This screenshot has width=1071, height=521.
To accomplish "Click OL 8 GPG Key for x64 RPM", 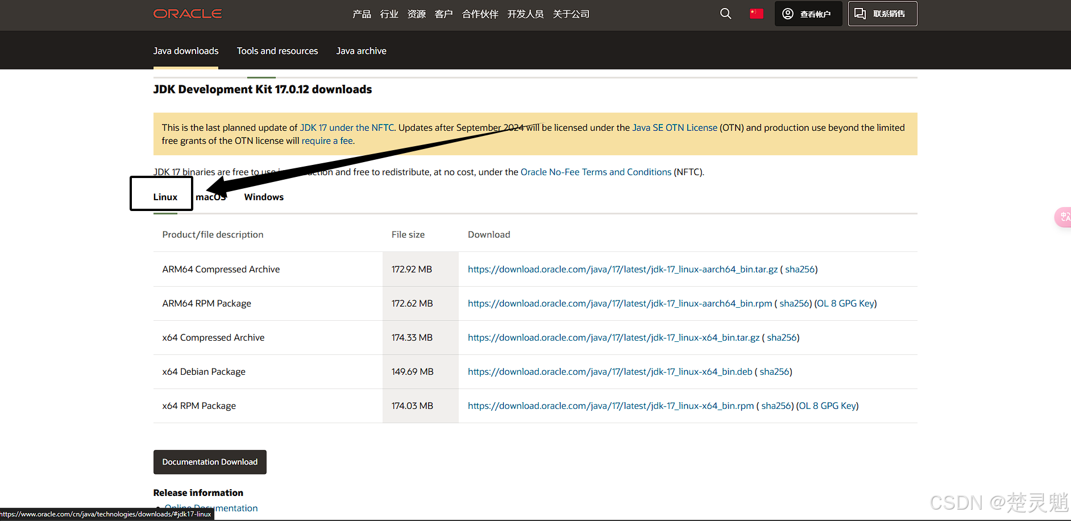I will click(x=827, y=406).
